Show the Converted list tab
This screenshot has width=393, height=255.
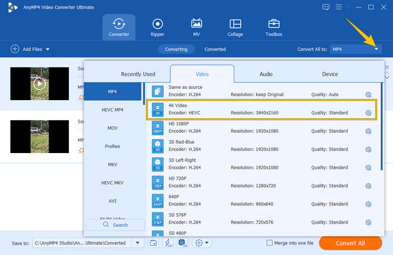pyautogui.click(x=215, y=49)
